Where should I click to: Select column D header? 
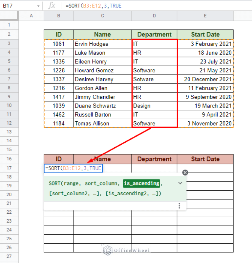point(154,16)
